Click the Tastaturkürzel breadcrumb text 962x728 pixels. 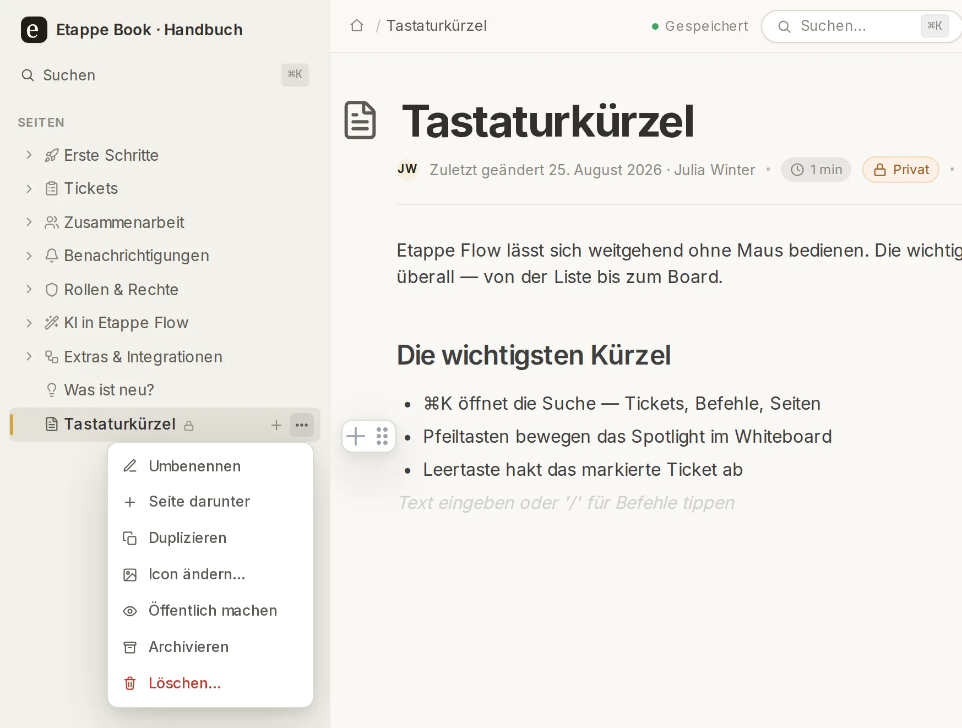point(437,26)
